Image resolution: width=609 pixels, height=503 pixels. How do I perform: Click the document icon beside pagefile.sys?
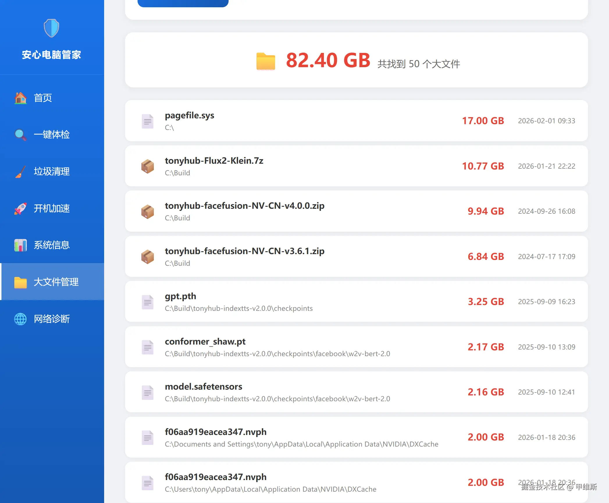(x=147, y=121)
